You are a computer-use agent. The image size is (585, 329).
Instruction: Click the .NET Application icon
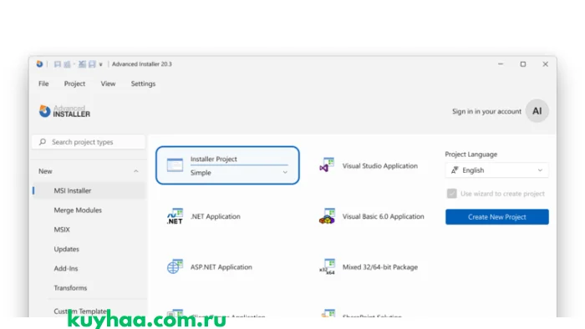tap(175, 216)
